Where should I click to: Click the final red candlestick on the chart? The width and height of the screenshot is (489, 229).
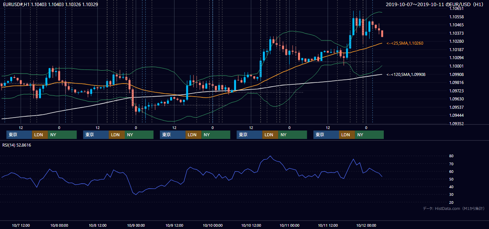point(382,34)
